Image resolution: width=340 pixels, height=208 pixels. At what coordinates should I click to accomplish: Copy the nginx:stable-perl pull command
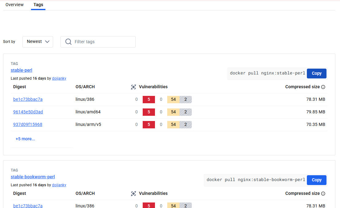pos(316,74)
